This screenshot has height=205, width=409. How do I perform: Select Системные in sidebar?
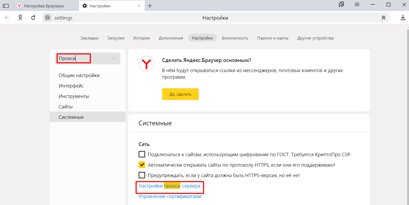[88, 117]
